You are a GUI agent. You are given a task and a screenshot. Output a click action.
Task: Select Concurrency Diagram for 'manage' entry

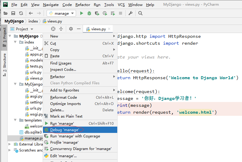coord(80,149)
